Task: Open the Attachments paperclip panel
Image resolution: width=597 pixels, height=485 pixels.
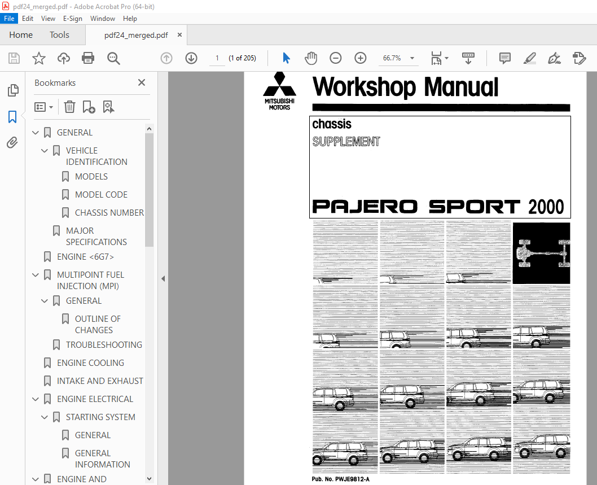Action: [12, 142]
